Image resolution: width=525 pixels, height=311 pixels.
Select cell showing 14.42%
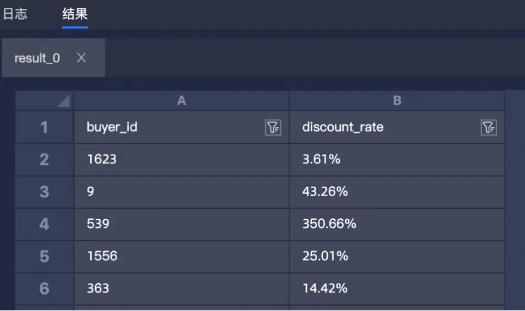397,288
